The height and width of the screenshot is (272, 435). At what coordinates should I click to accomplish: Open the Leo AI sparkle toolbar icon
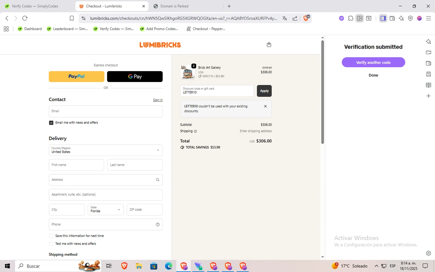pos(401,18)
